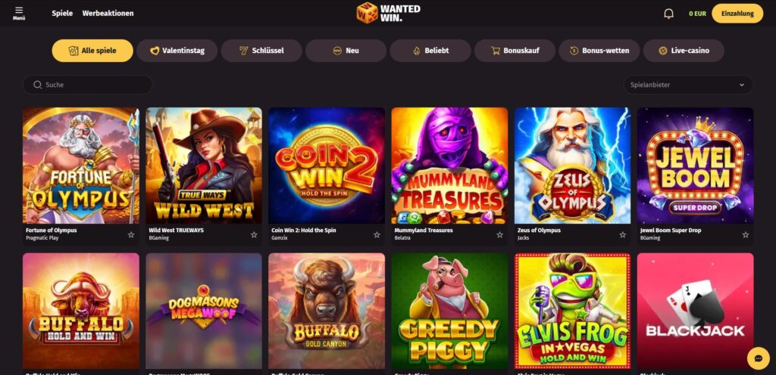This screenshot has width=776, height=375.
Task: Select the Valentinstag category tab
Action: pyautogui.click(x=177, y=51)
